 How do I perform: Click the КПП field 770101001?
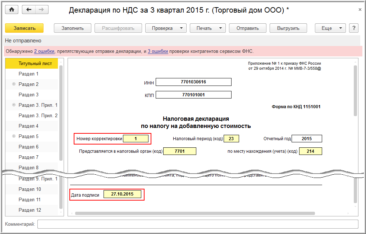click(x=193, y=95)
